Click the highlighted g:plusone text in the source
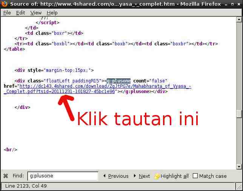Image resolution: width=243 pixels, height=191 pixels. click(118, 81)
